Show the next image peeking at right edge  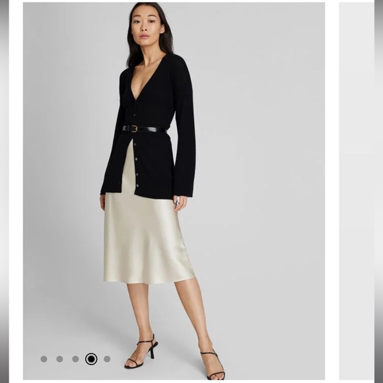pyautogui.click(x=357, y=191)
